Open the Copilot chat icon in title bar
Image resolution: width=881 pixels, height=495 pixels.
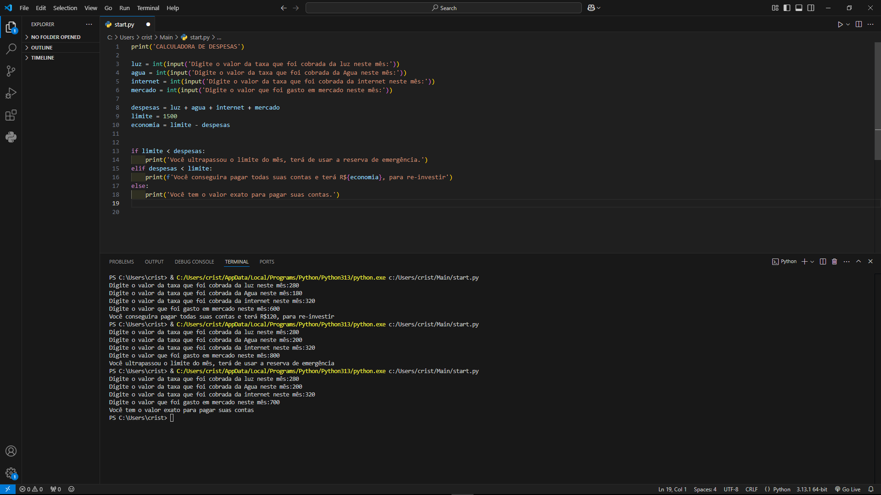click(591, 8)
